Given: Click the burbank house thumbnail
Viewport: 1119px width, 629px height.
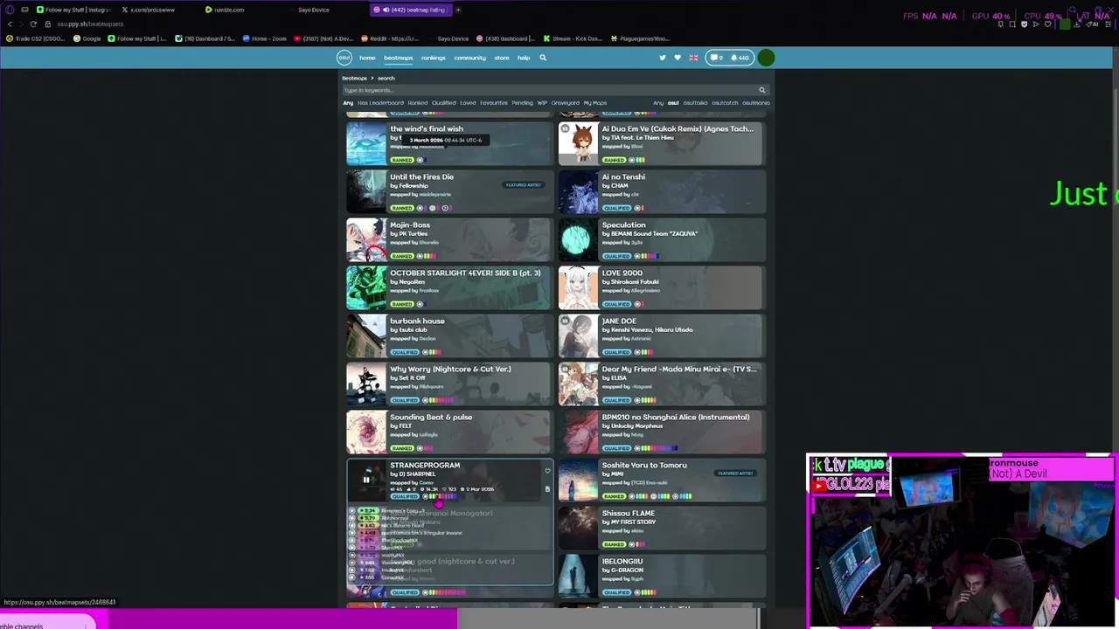Looking at the screenshot, I should pyautogui.click(x=366, y=335).
